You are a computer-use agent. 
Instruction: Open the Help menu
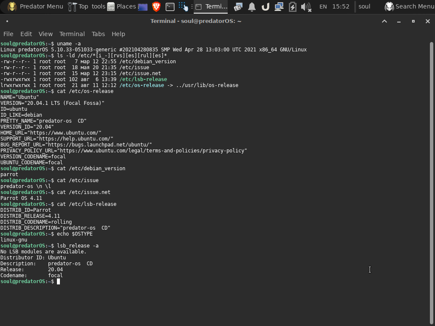[x=118, y=34]
